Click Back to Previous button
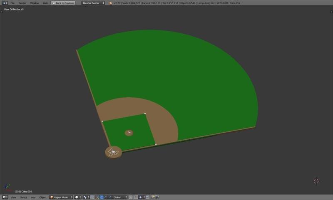This screenshot has width=333, height=200. tap(63, 3)
